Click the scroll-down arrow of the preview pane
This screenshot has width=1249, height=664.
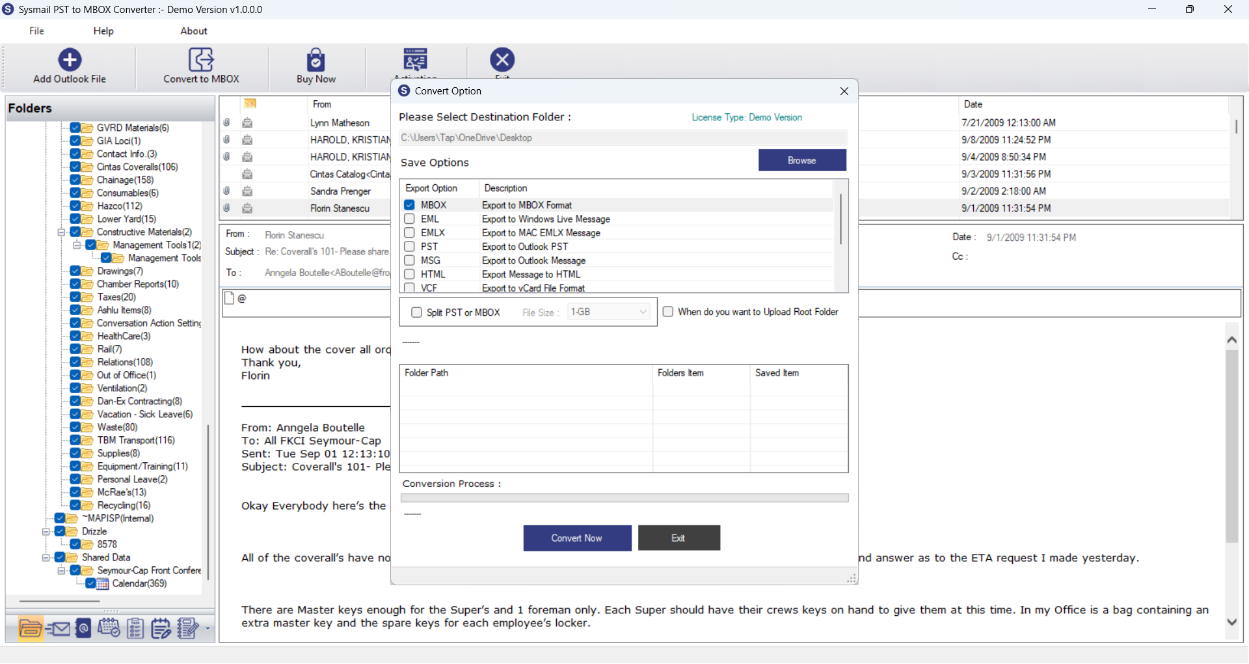coord(1231,622)
